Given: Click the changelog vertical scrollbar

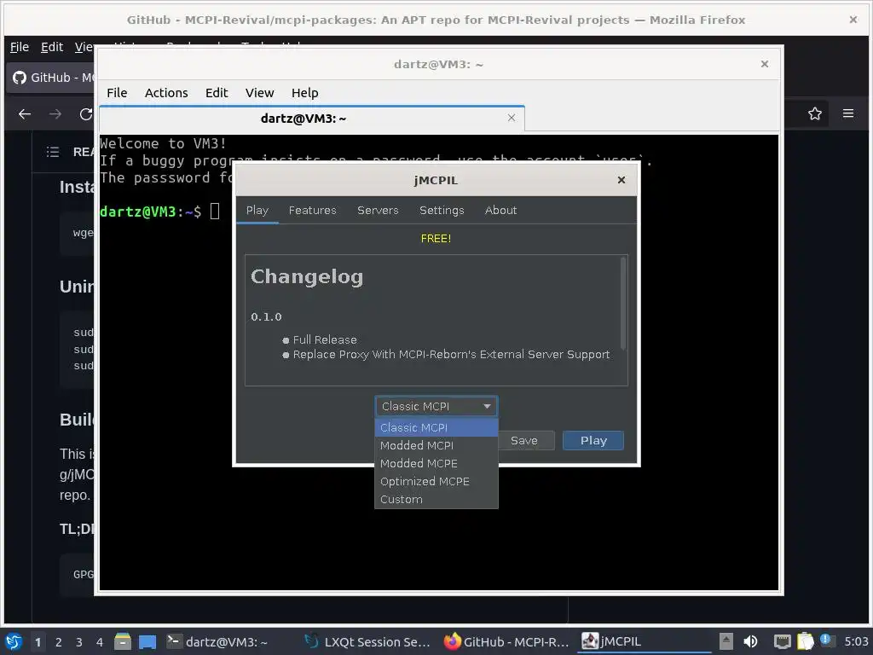Looking at the screenshot, I should [x=623, y=304].
